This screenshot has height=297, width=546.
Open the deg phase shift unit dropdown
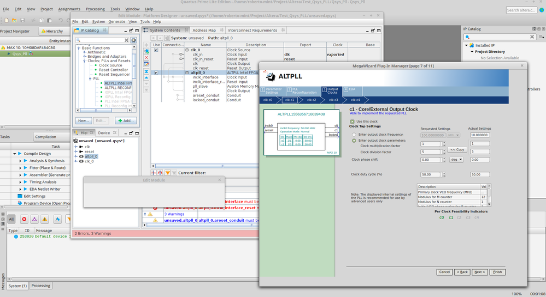pyautogui.click(x=457, y=160)
